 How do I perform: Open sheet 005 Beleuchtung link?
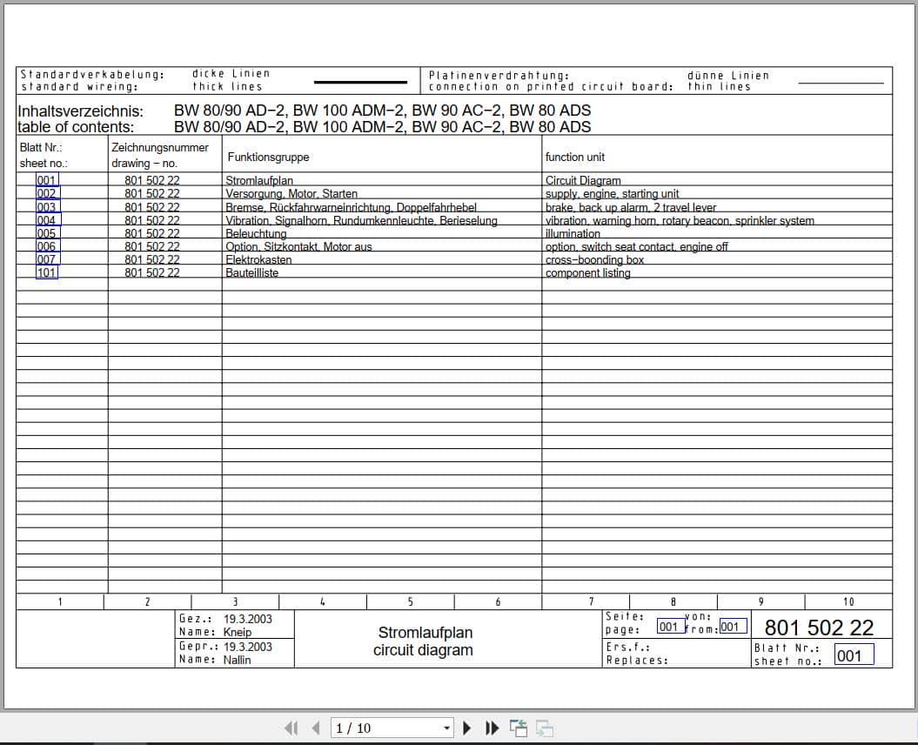(45, 233)
